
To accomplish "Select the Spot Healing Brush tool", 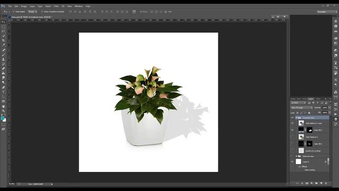I will point(3,50).
